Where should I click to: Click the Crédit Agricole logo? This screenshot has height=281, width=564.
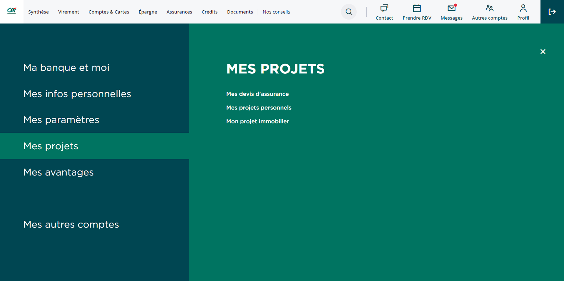click(12, 11)
